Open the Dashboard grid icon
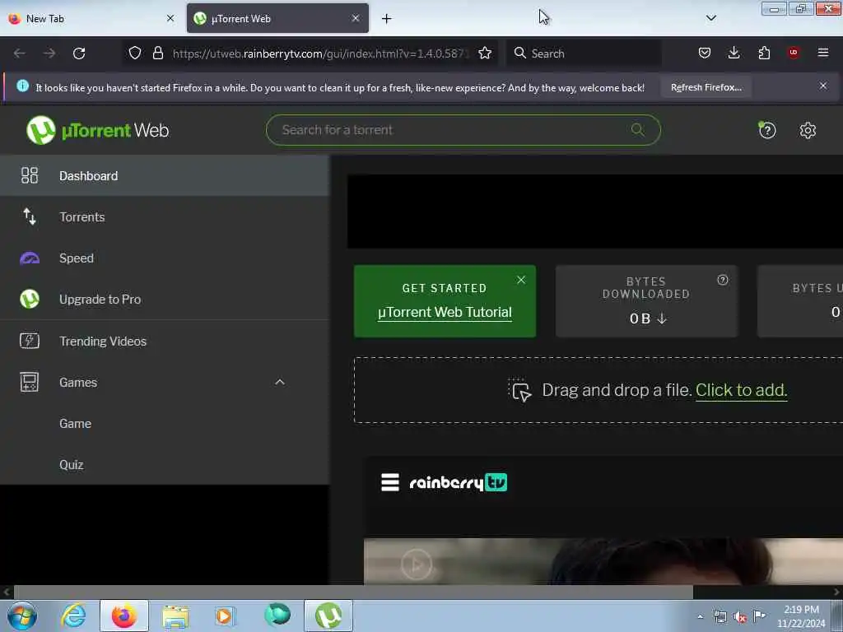The image size is (843, 632). [x=30, y=175]
